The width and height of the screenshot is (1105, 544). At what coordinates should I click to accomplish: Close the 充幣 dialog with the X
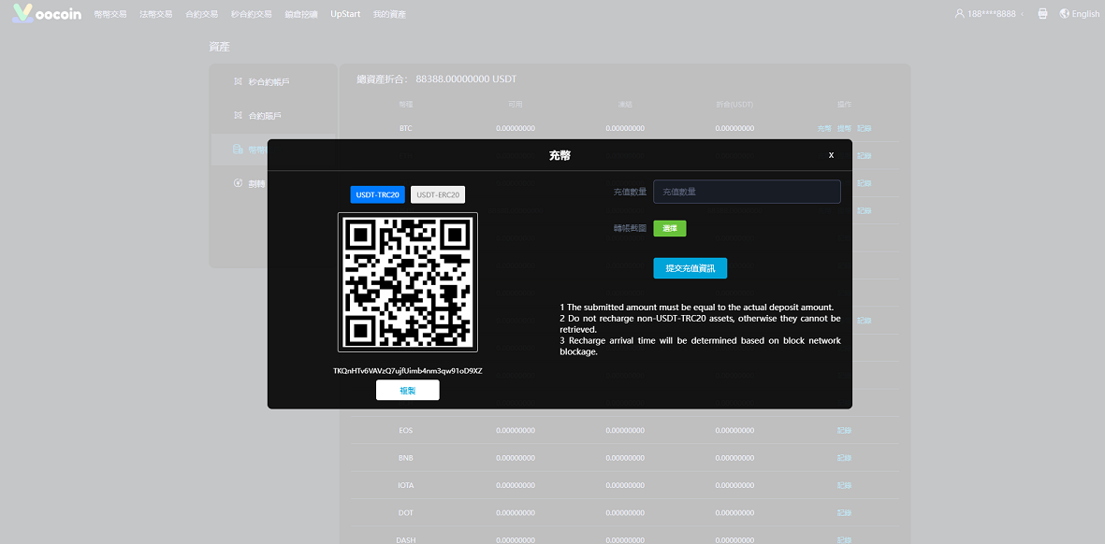[831, 155]
